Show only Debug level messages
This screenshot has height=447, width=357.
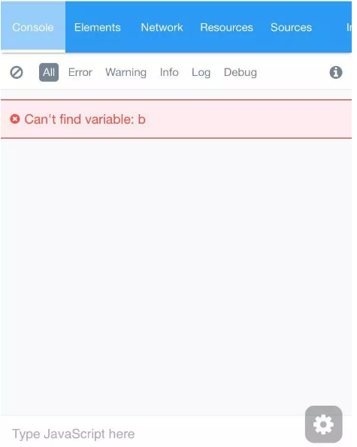tap(241, 72)
